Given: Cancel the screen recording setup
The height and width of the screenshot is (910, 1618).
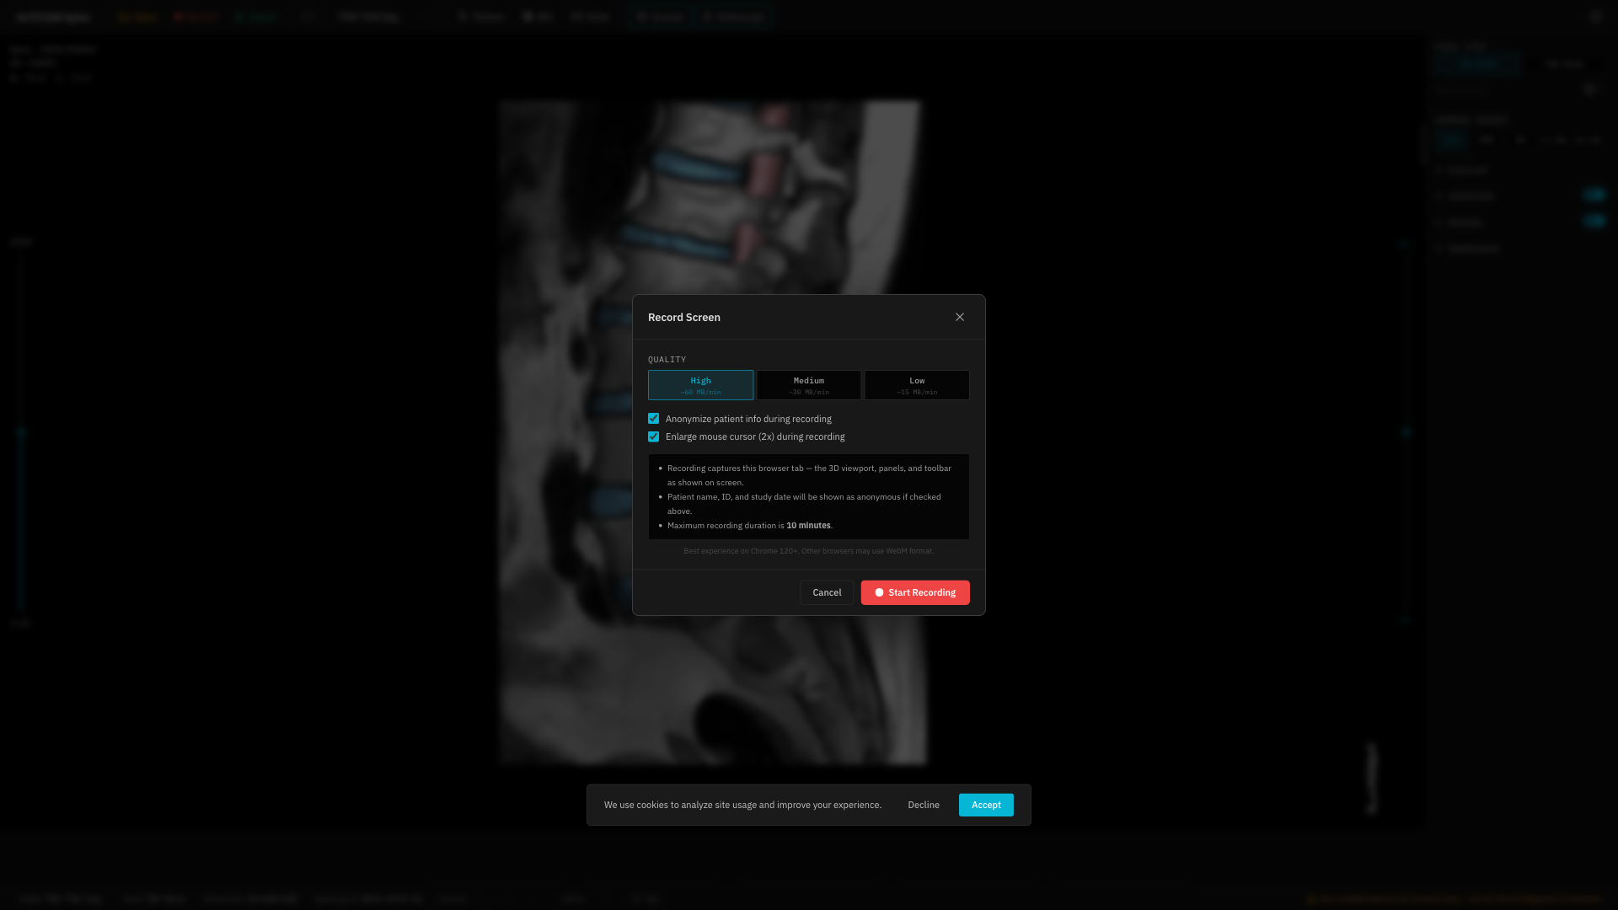Looking at the screenshot, I should tap(827, 592).
